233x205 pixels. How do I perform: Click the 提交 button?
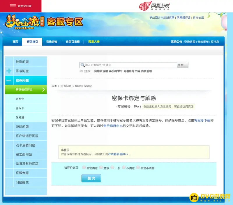91,178
